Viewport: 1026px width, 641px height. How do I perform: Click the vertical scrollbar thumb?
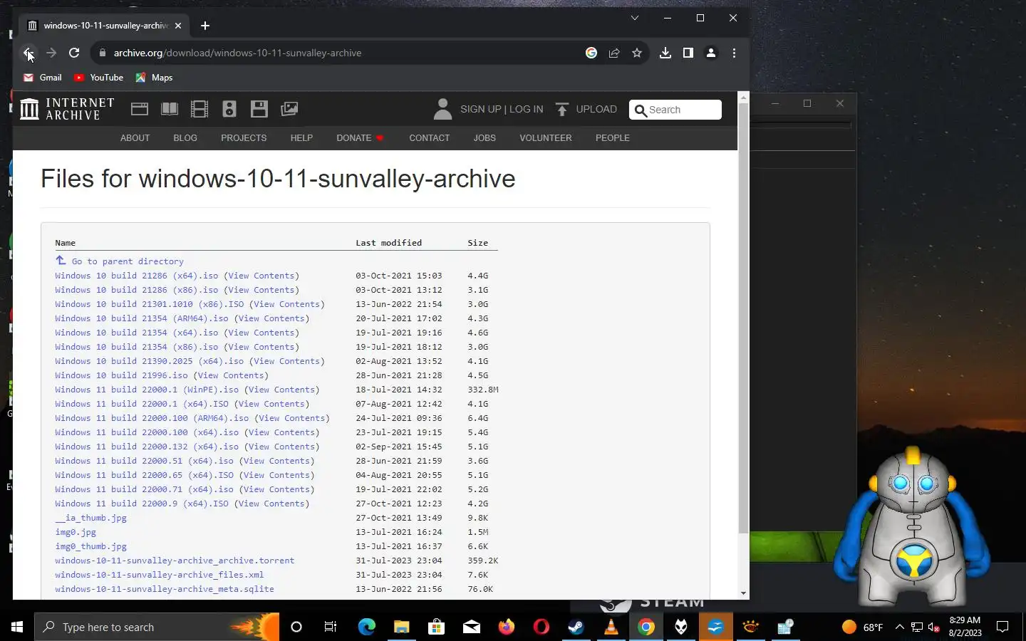(x=743, y=317)
